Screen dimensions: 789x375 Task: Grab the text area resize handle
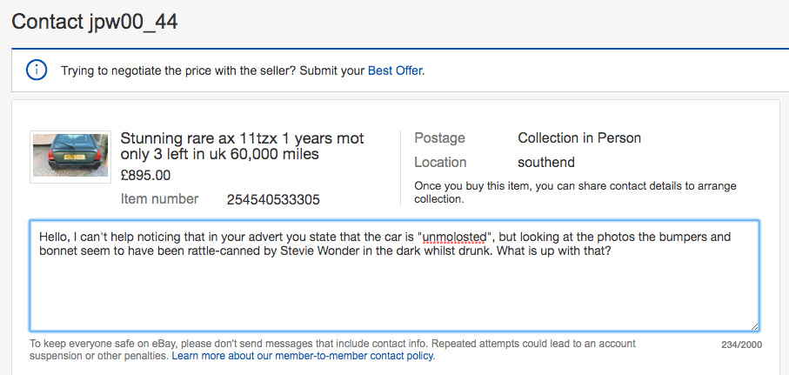click(x=754, y=326)
